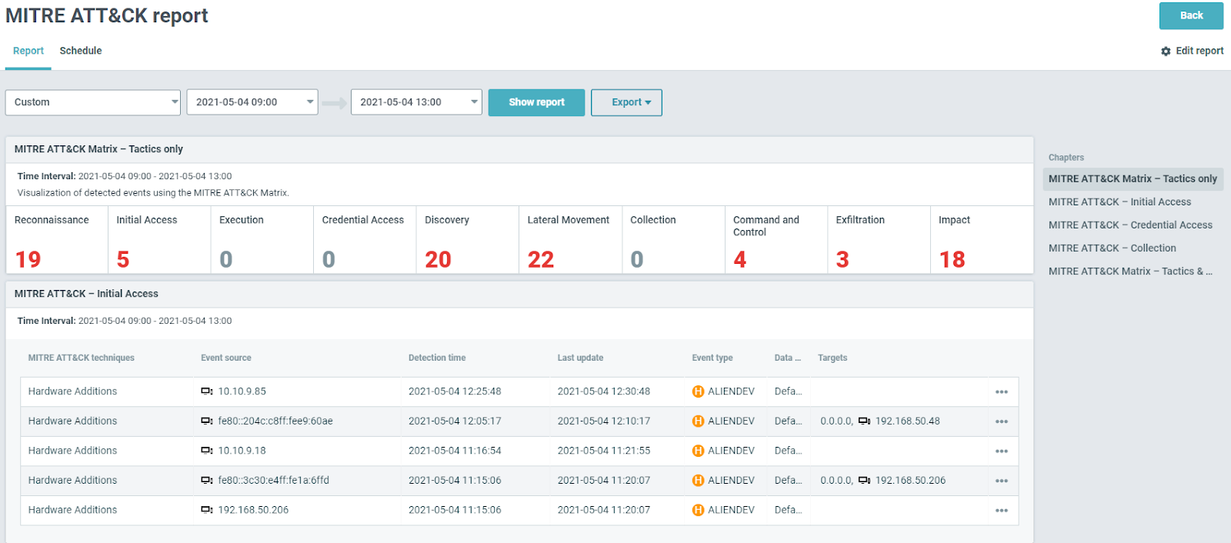The image size is (1231, 543).
Task: Click last update 2021-05-04 11:21:55
Action: (x=604, y=451)
